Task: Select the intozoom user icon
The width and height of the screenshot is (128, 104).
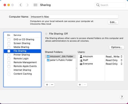Action: coord(81,56)
